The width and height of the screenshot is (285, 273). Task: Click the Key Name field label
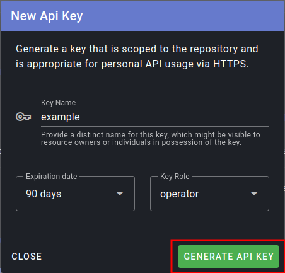(58, 103)
